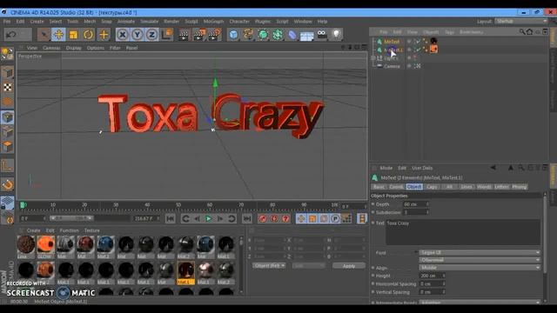
Task: Play the animation forward
Action: tap(209, 218)
